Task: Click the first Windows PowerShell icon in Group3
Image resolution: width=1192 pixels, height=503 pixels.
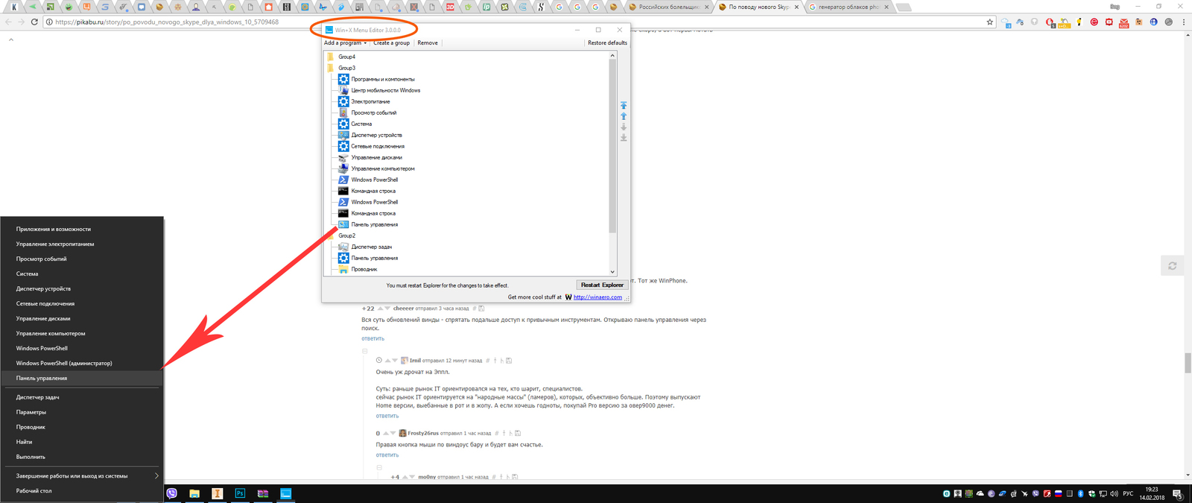Action: (x=343, y=180)
